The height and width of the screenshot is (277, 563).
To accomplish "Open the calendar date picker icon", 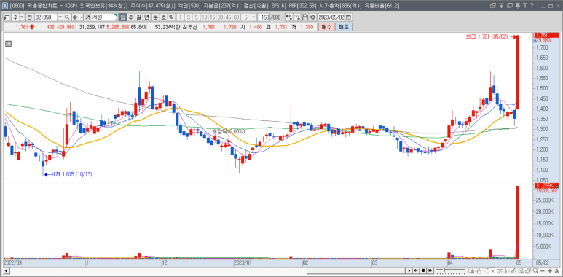I will coord(348,17).
